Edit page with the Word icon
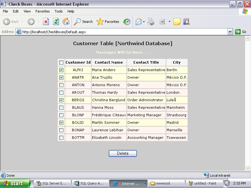This screenshot has width=251, height=188. pos(162,22)
